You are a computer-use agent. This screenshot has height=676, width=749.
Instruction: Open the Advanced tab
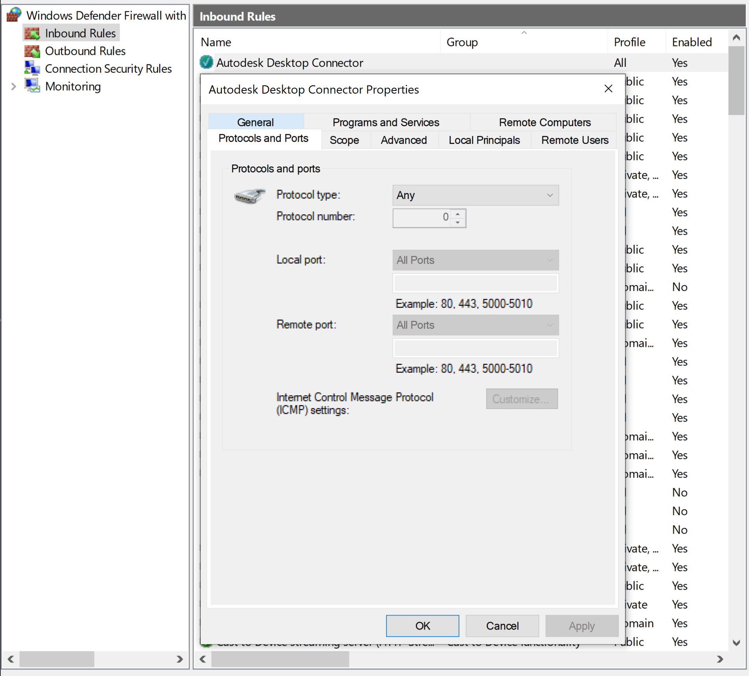[404, 140]
